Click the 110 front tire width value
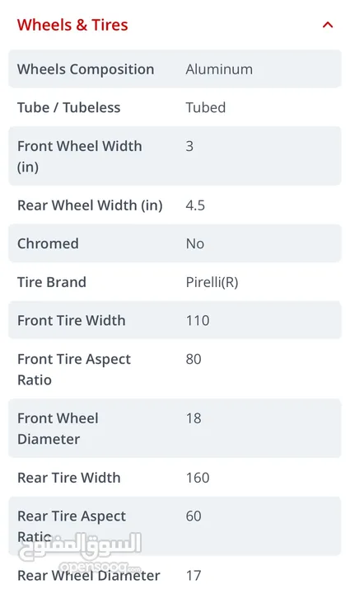This screenshot has height=594, width=350. tap(198, 320)
